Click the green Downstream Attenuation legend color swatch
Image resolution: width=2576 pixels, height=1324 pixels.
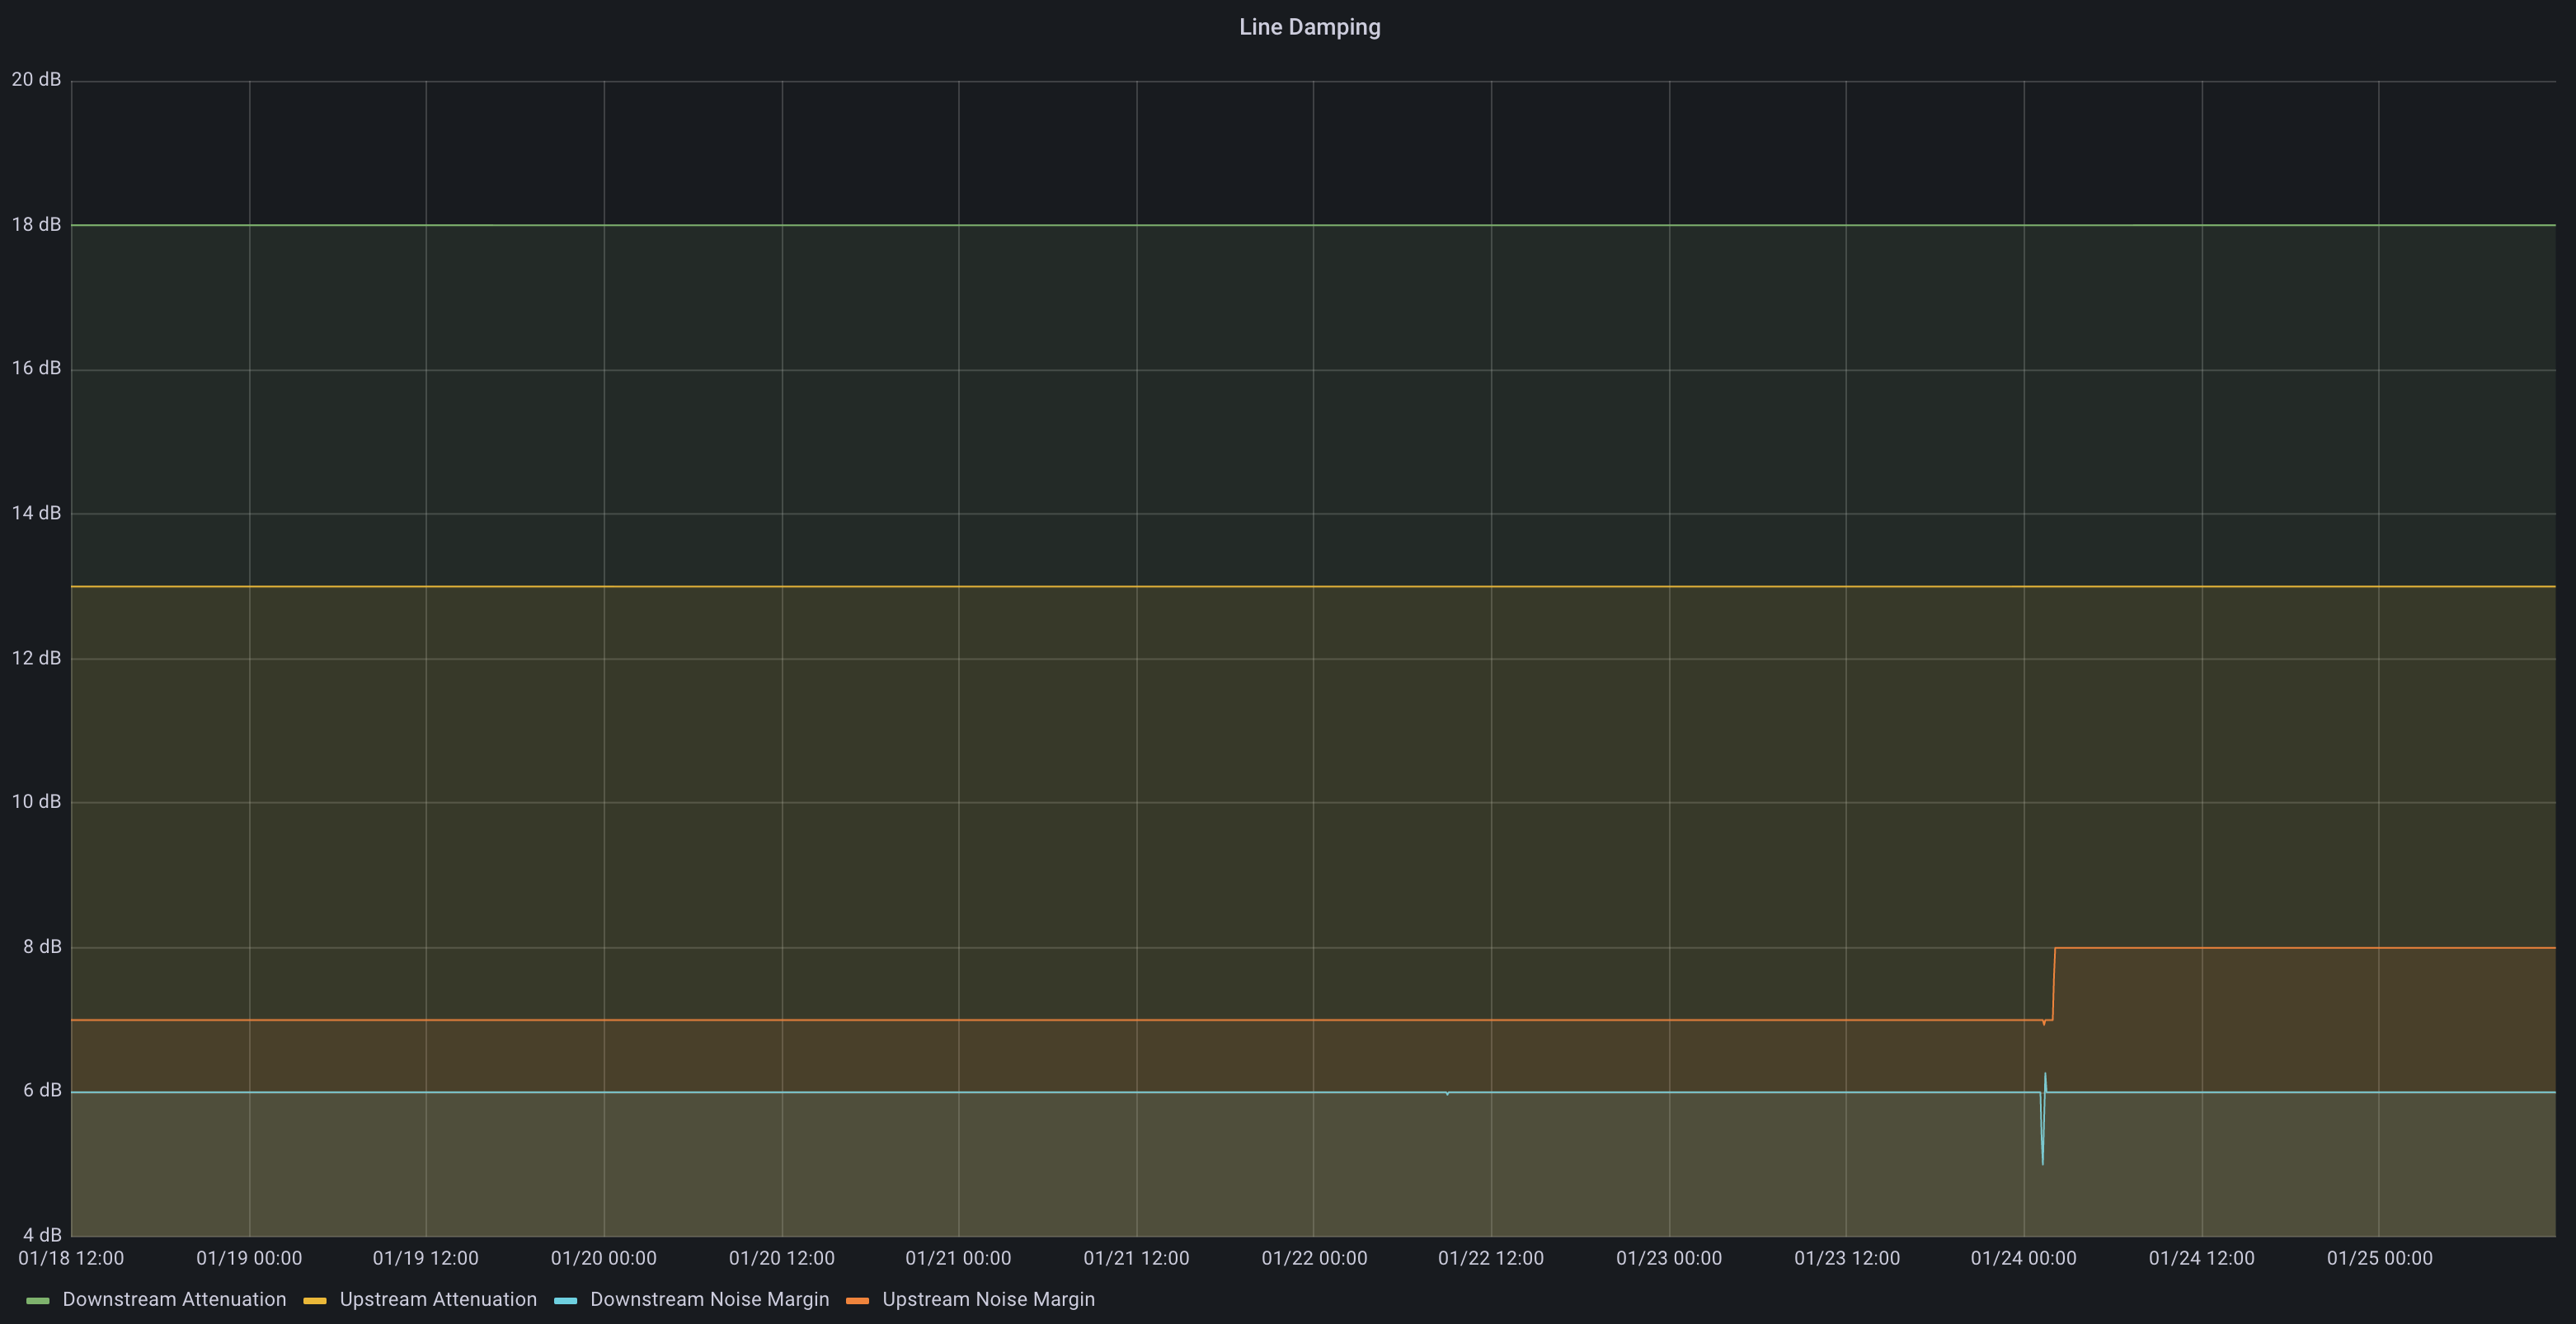click(38, 1300)
